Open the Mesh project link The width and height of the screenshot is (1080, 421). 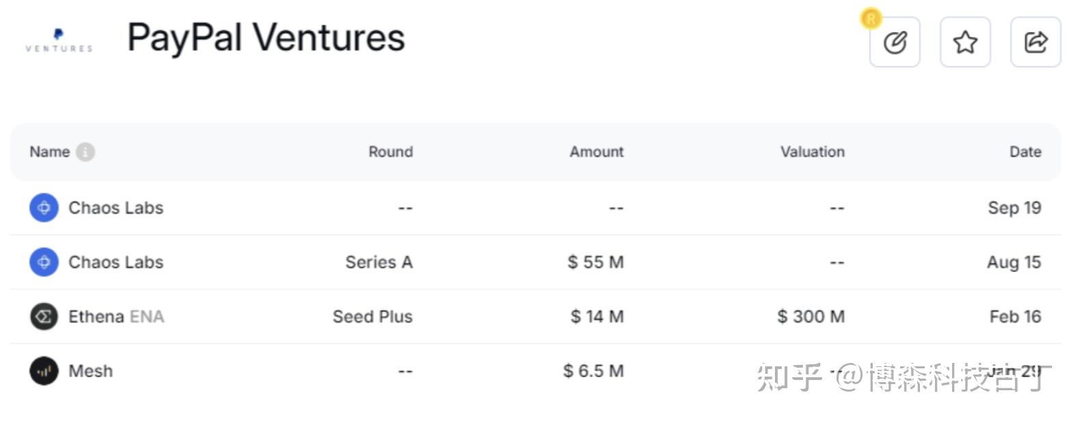click(x=90, y=371)
